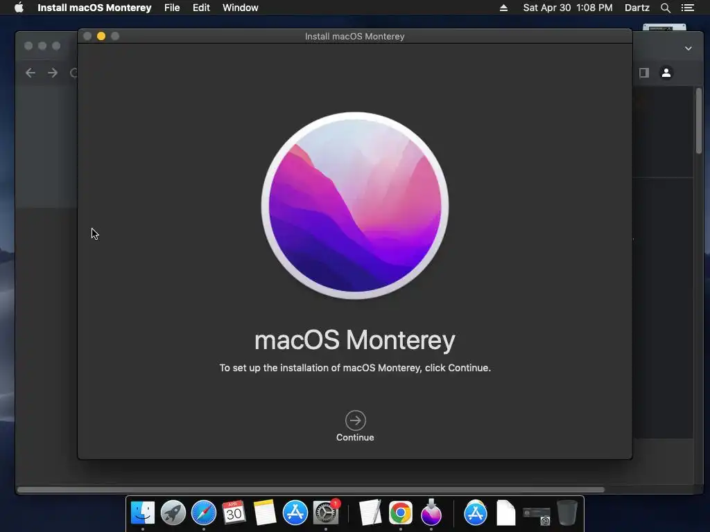The image size is (710, 532).
Task: Open Safari from the Dock
Action: click(x=204, y=513)
